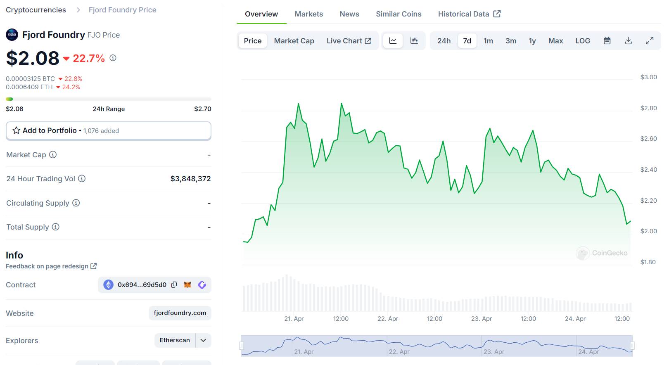The width and height of the screenshot is (669, 365).
Task: Set chart range to 1m
Action: (x=488, y=41)
